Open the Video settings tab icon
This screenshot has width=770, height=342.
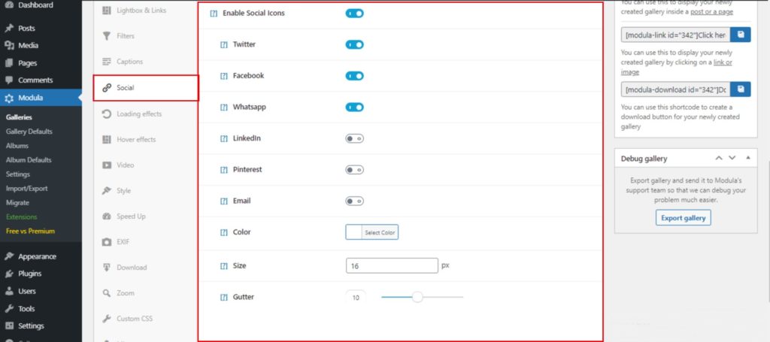pos(107,165)
